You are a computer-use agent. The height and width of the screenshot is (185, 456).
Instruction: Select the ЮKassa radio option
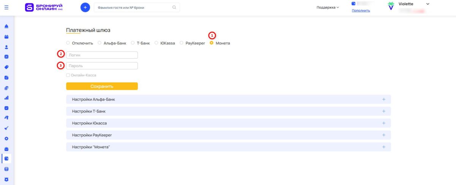click(x=165, y=43)
